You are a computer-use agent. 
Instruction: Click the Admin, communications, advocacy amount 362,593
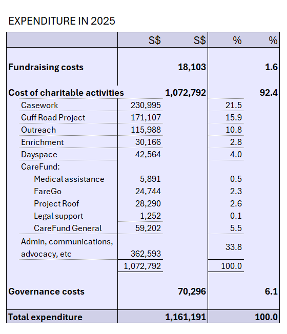tap(146, 254)
